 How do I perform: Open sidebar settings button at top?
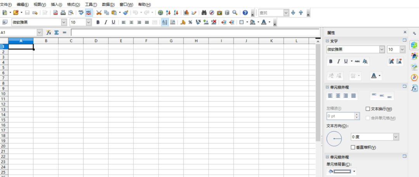pyautogui.click(x=414, y=33)
